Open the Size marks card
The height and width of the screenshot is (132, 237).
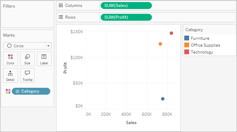[x=27, y=59]
